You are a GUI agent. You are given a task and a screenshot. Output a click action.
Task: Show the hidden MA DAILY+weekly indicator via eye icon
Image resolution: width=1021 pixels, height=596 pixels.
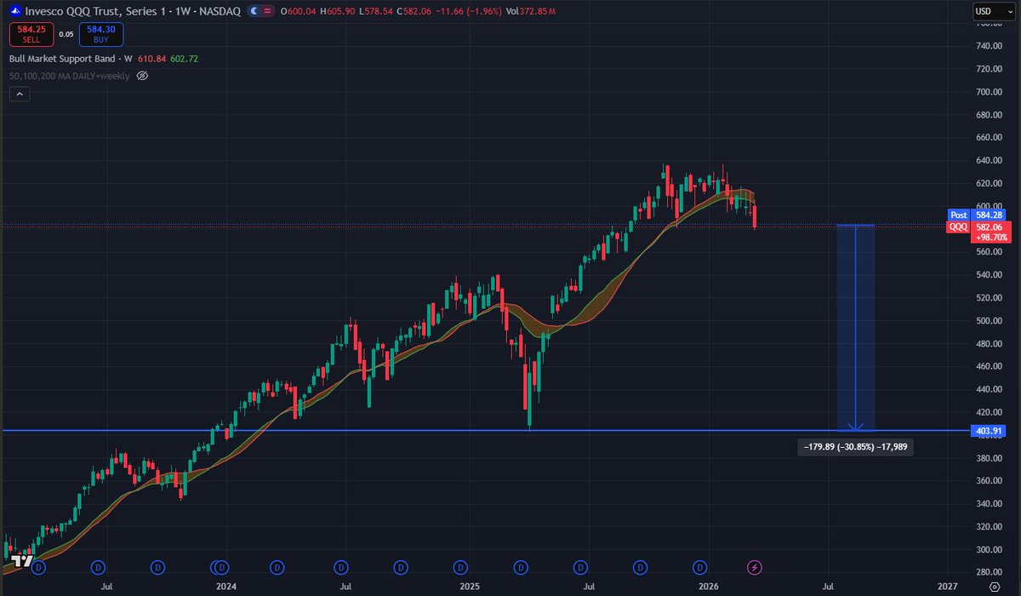tap(142, 76)
